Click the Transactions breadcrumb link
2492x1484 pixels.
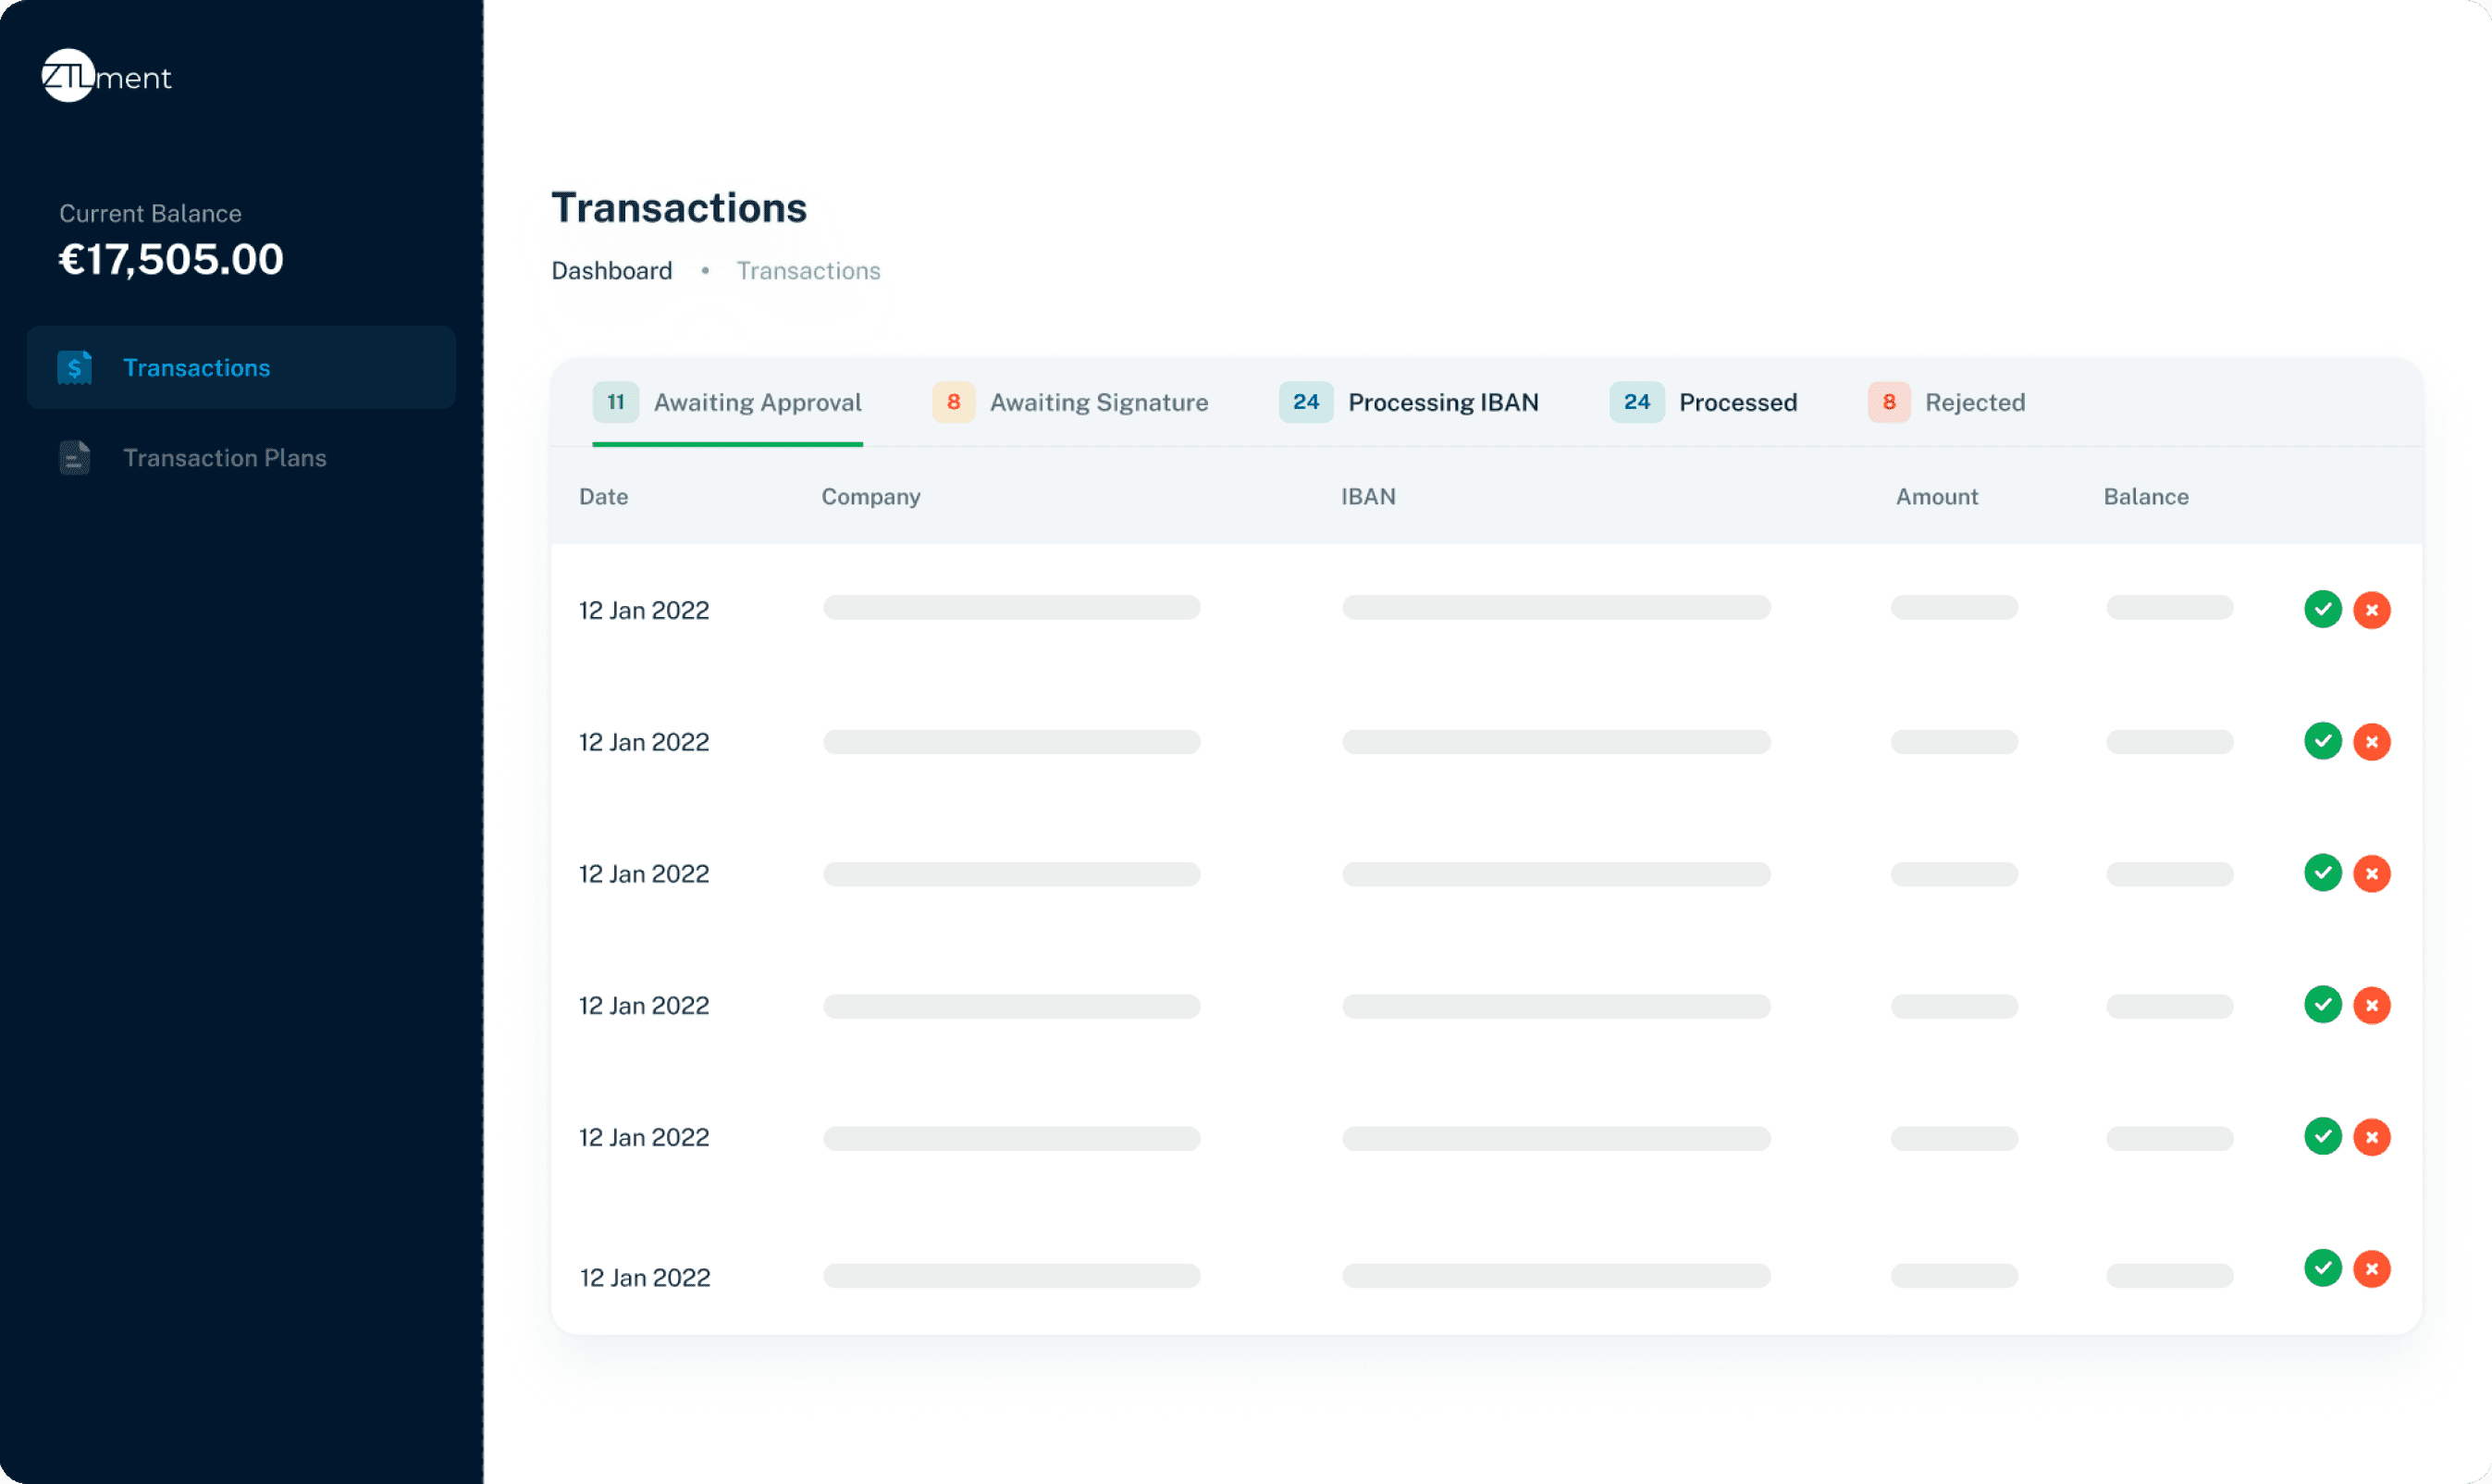808,271
